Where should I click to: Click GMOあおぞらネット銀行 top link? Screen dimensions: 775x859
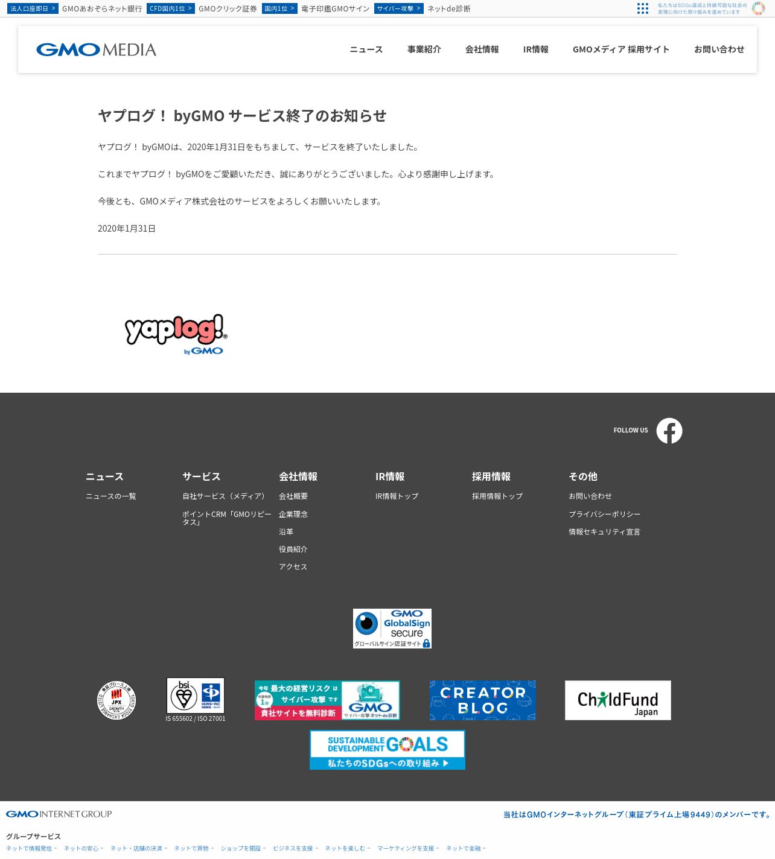102,8
